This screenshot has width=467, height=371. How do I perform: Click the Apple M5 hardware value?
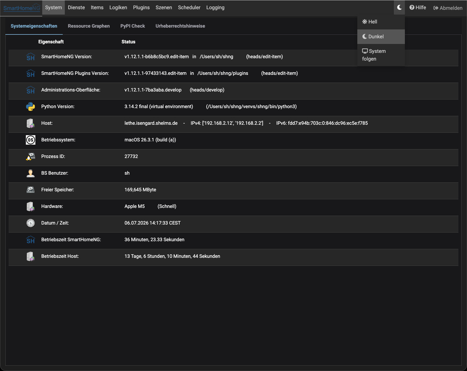pos(135,206)
